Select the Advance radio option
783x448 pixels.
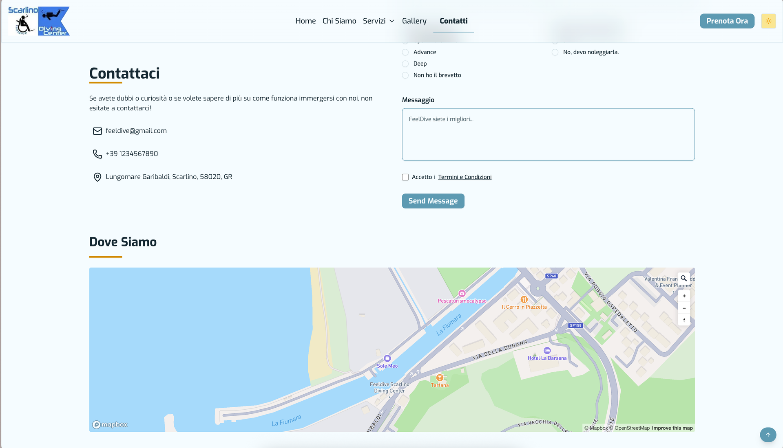405,52
